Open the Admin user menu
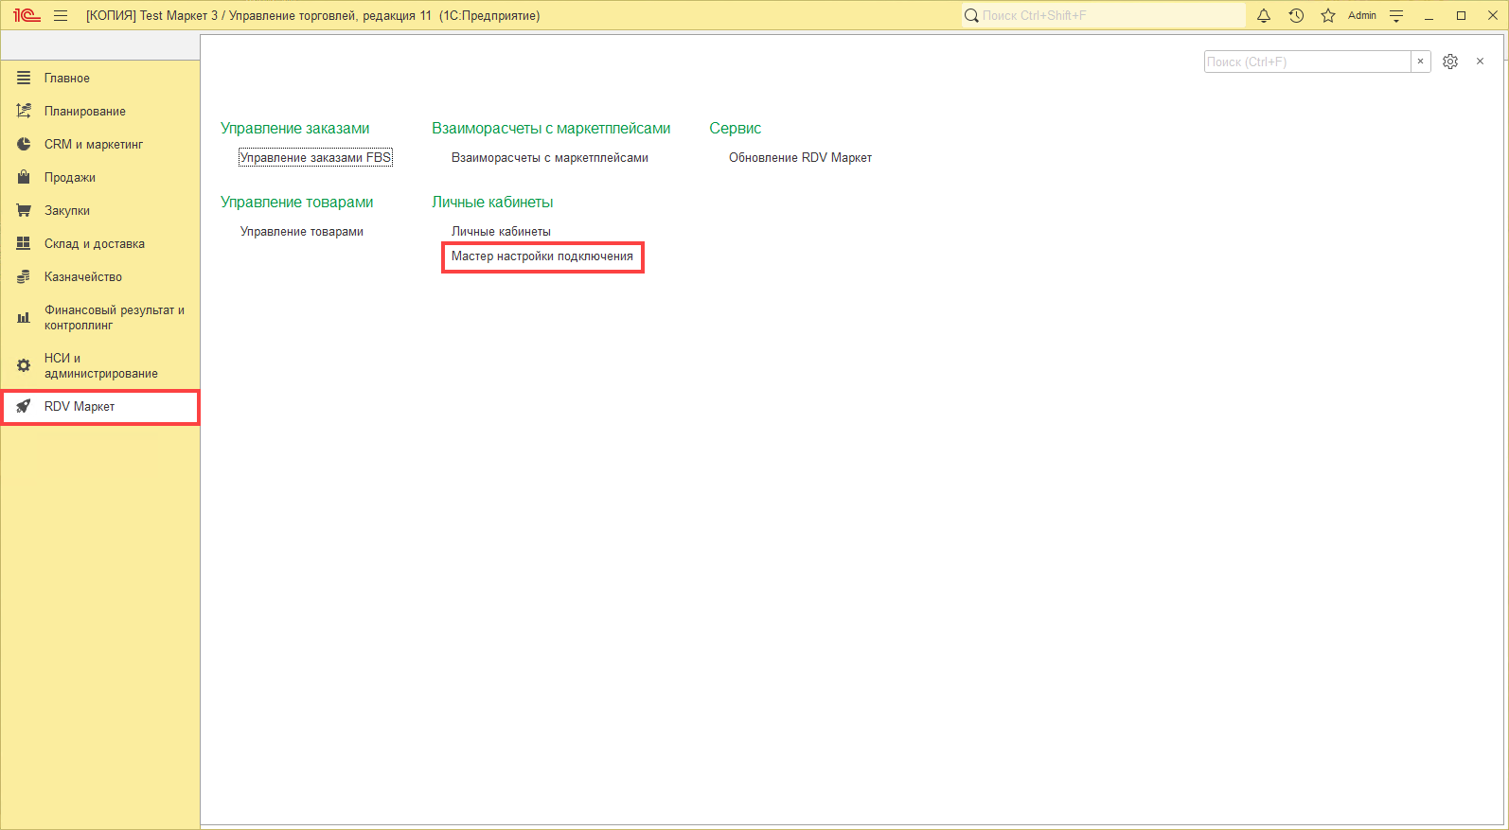The image size is (1509, 830). pos(1362,15)
